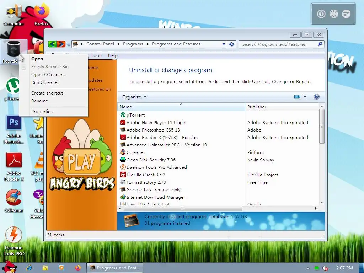The height and width of the screenshot is (273, 364).
Task: Open Adobe Reader X desktop shortcut
Action: 14,167
